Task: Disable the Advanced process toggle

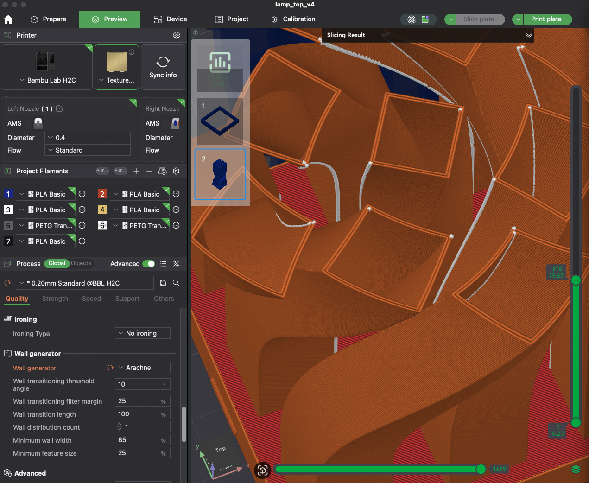Action: [148, 263]
